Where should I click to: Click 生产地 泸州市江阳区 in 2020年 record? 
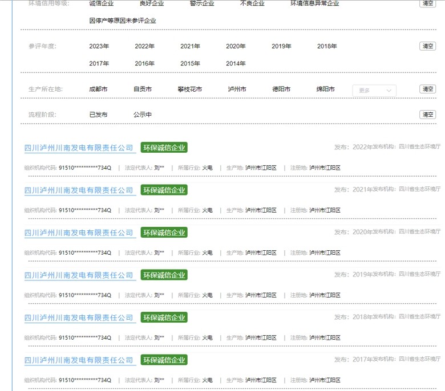252,253
